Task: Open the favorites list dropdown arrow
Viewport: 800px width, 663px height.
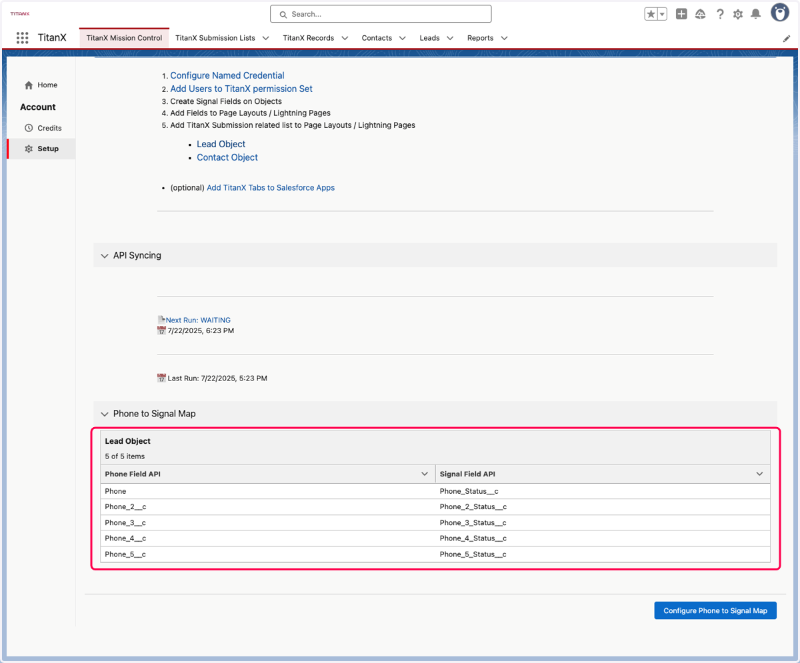Action: pyautogui.click(x=662, y=14)
